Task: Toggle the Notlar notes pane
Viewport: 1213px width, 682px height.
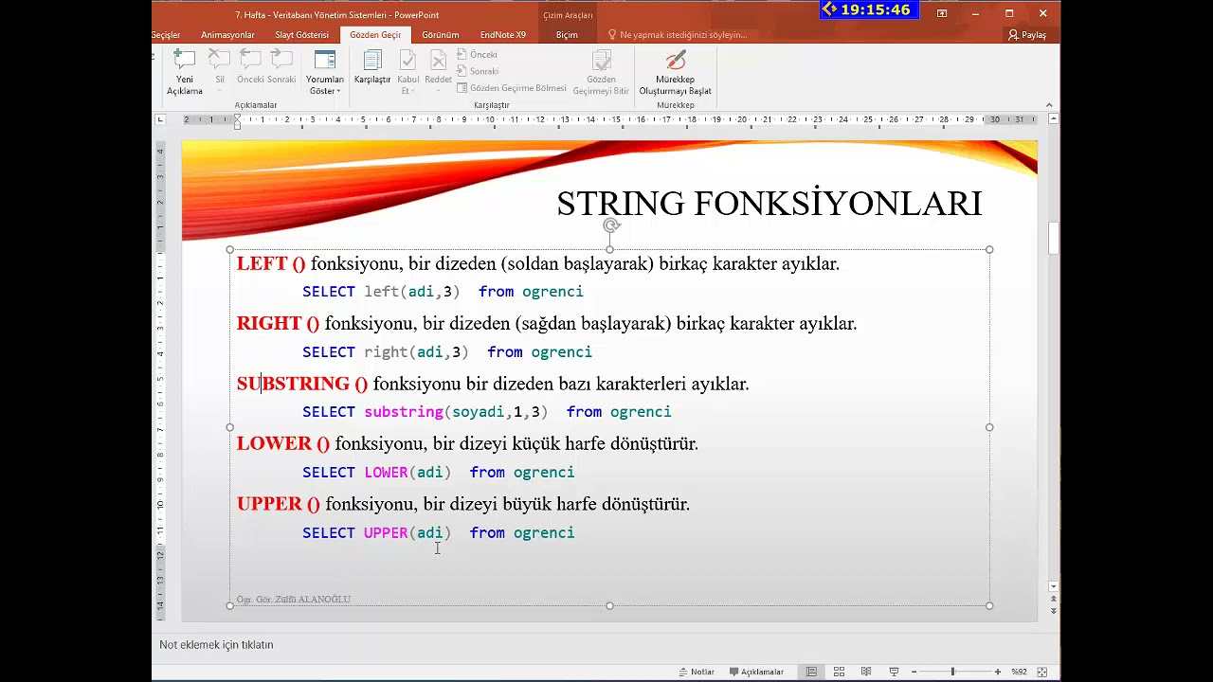Action: [x=697, y=672]
